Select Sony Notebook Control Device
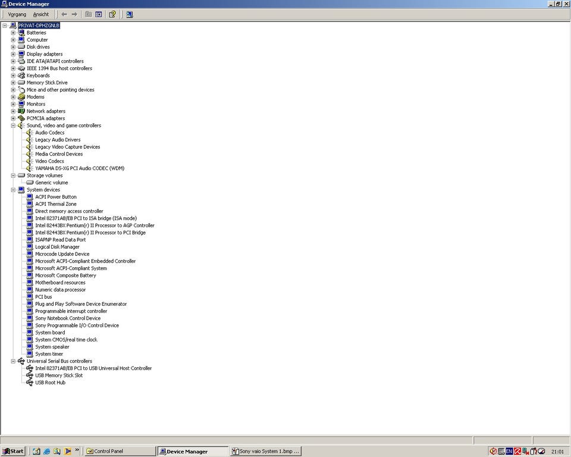This screenshot has height=457, width=571. tap(68, 318)
